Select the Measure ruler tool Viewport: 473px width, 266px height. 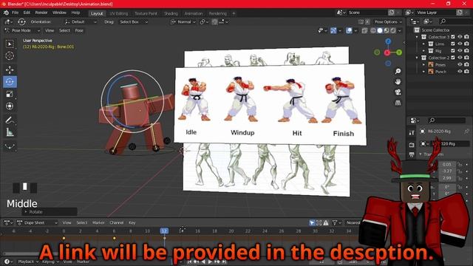tap(10, 132)
